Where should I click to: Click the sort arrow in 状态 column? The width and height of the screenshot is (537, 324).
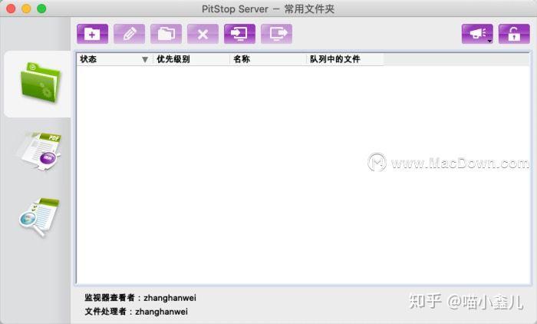coord(145,60)
